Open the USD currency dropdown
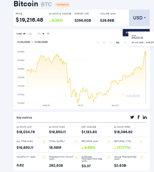This screenshot has height=172, width=154. [139, 18]
